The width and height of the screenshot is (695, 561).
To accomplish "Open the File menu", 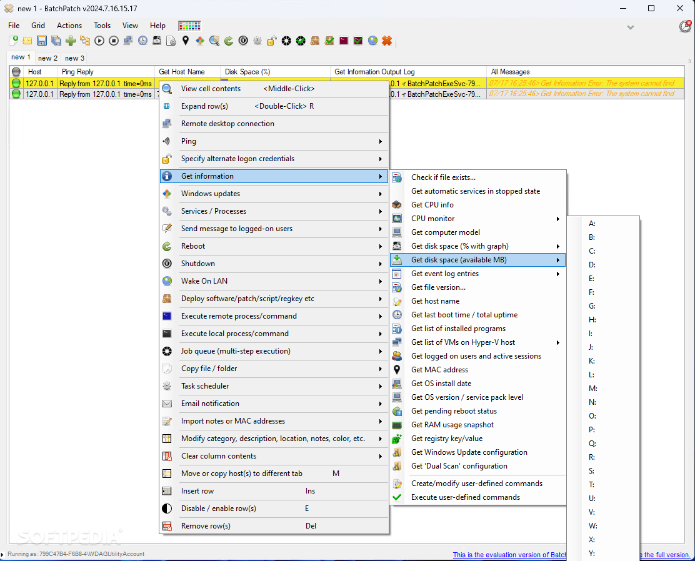I will point(14,26).
